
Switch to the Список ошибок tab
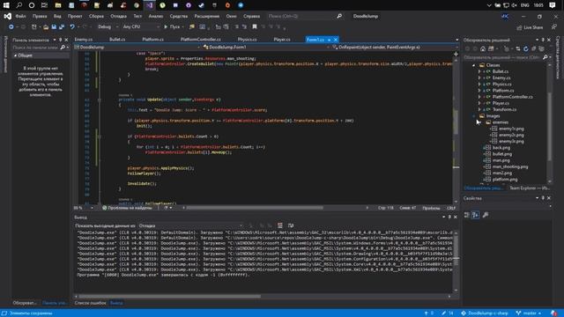point(90,303)
